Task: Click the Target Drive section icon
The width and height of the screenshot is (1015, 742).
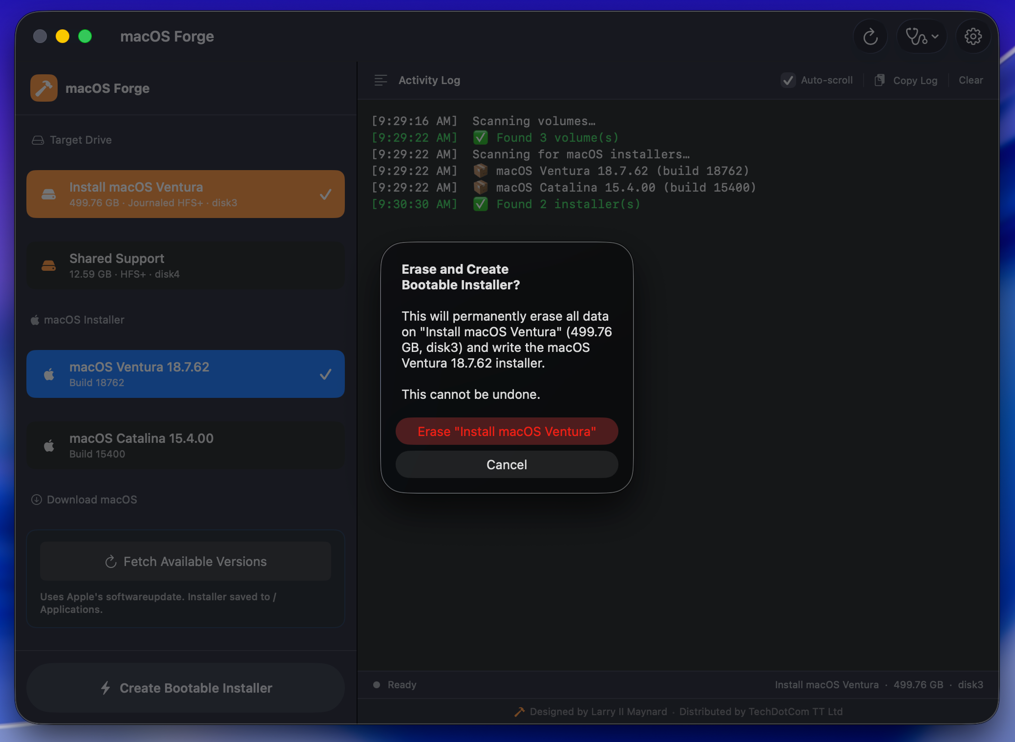Action: 38,140
